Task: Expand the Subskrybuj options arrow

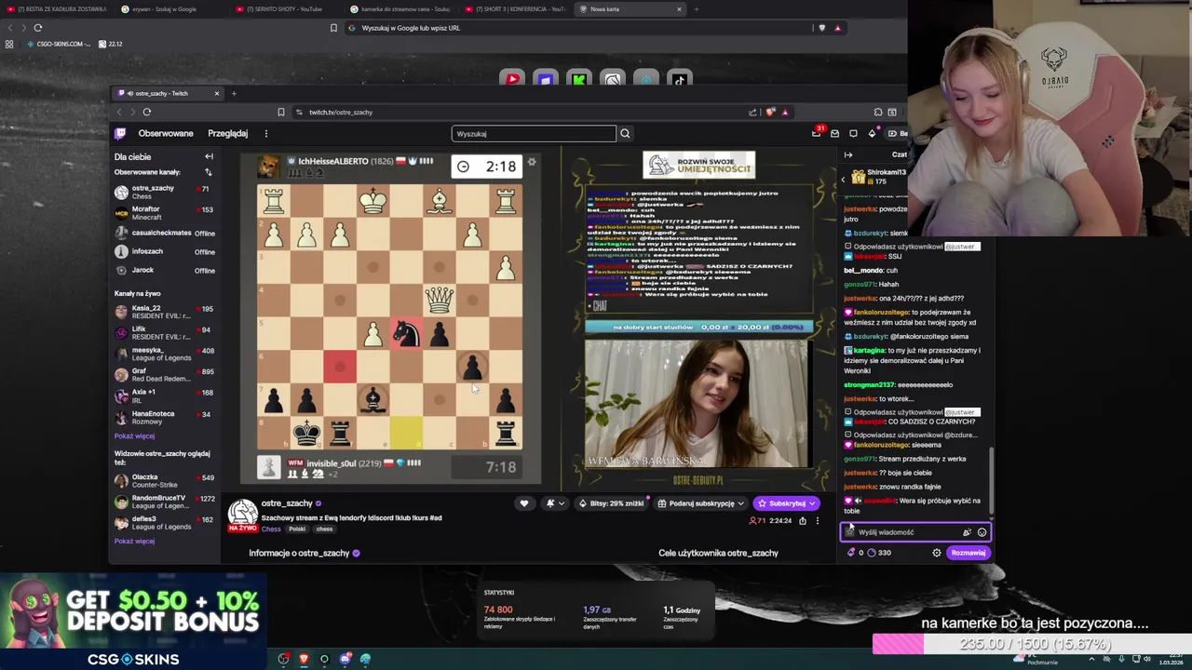Action: click(812, 503)
